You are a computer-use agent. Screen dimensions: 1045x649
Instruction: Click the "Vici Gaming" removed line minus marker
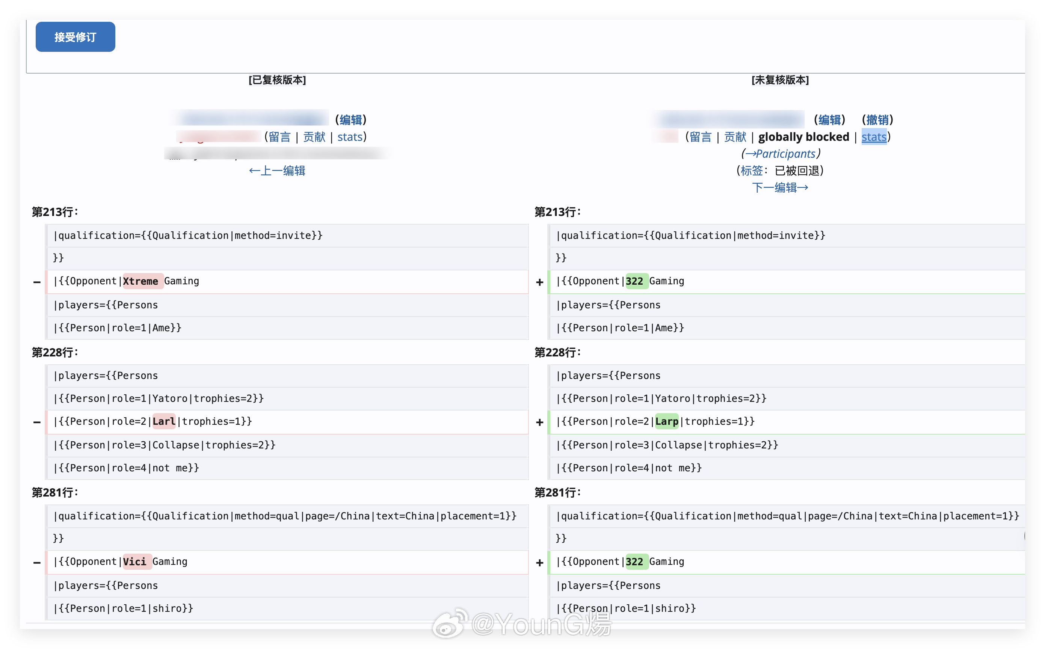coord(37,563)
